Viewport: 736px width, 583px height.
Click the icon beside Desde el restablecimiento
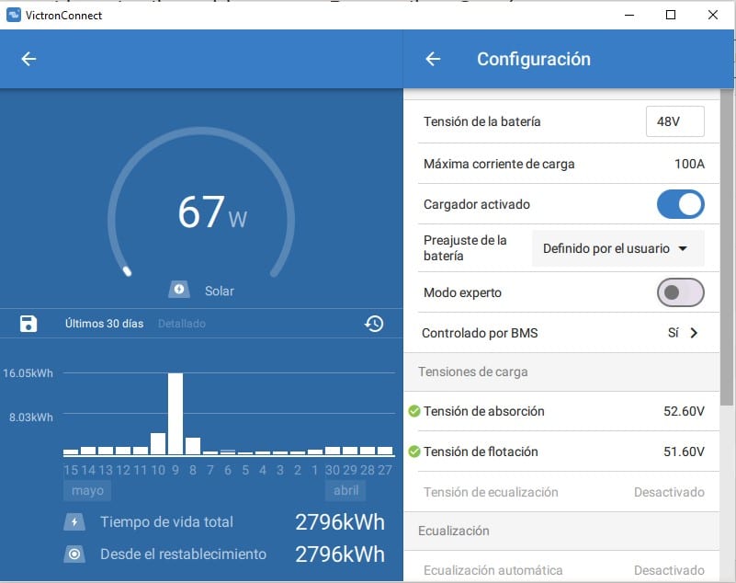click(x=74, y=554)
